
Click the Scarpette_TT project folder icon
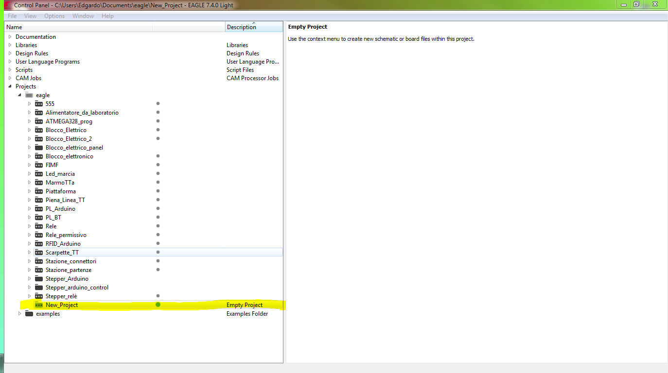pyautogui.click(x=39, y=253)
